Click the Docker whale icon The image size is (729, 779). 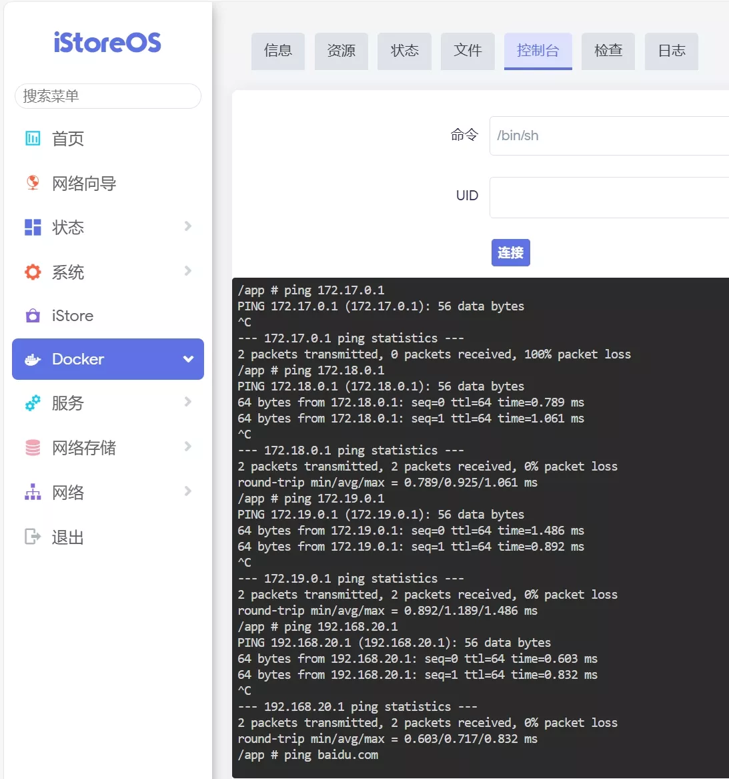point(33,359)
